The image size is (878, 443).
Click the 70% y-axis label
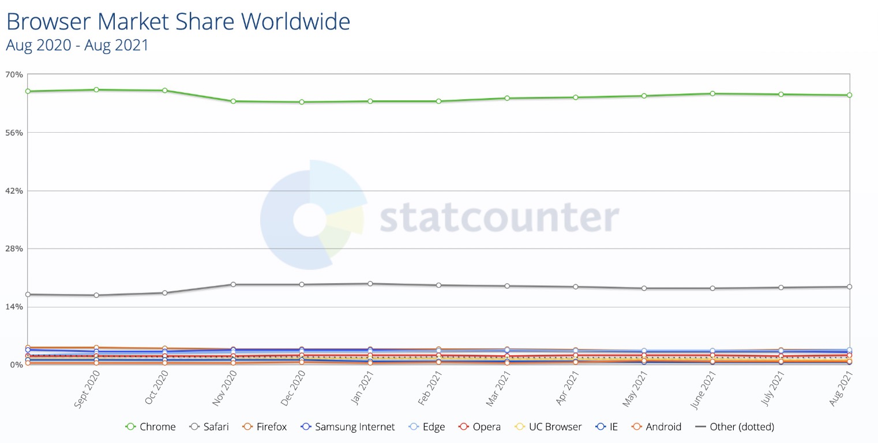coord(14,74)
